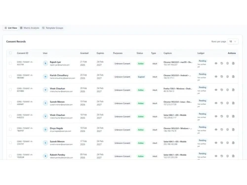Open the Template Groups tab
Screen dimensions: 247x185
[x=52, y=28]
